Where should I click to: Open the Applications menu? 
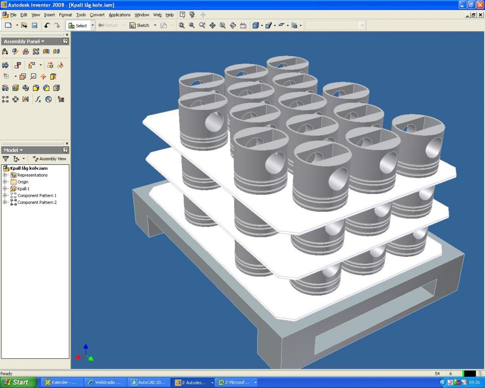click(120, 15)
